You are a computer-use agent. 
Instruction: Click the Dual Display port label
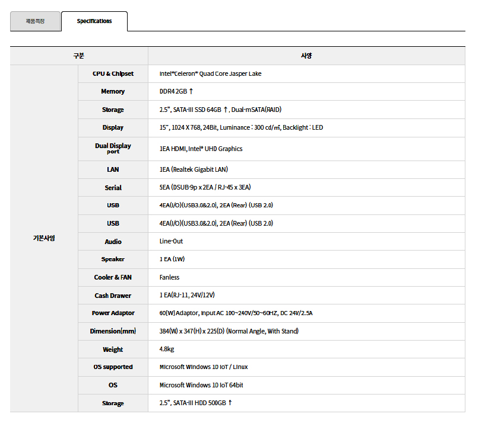pyautogui.click(x=113, y=148)
